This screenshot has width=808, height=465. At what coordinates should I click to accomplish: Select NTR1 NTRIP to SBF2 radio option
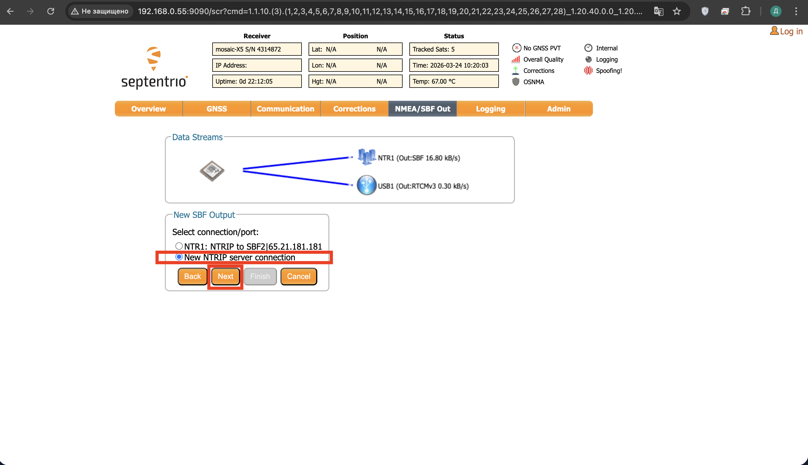[x=179, y=246]
